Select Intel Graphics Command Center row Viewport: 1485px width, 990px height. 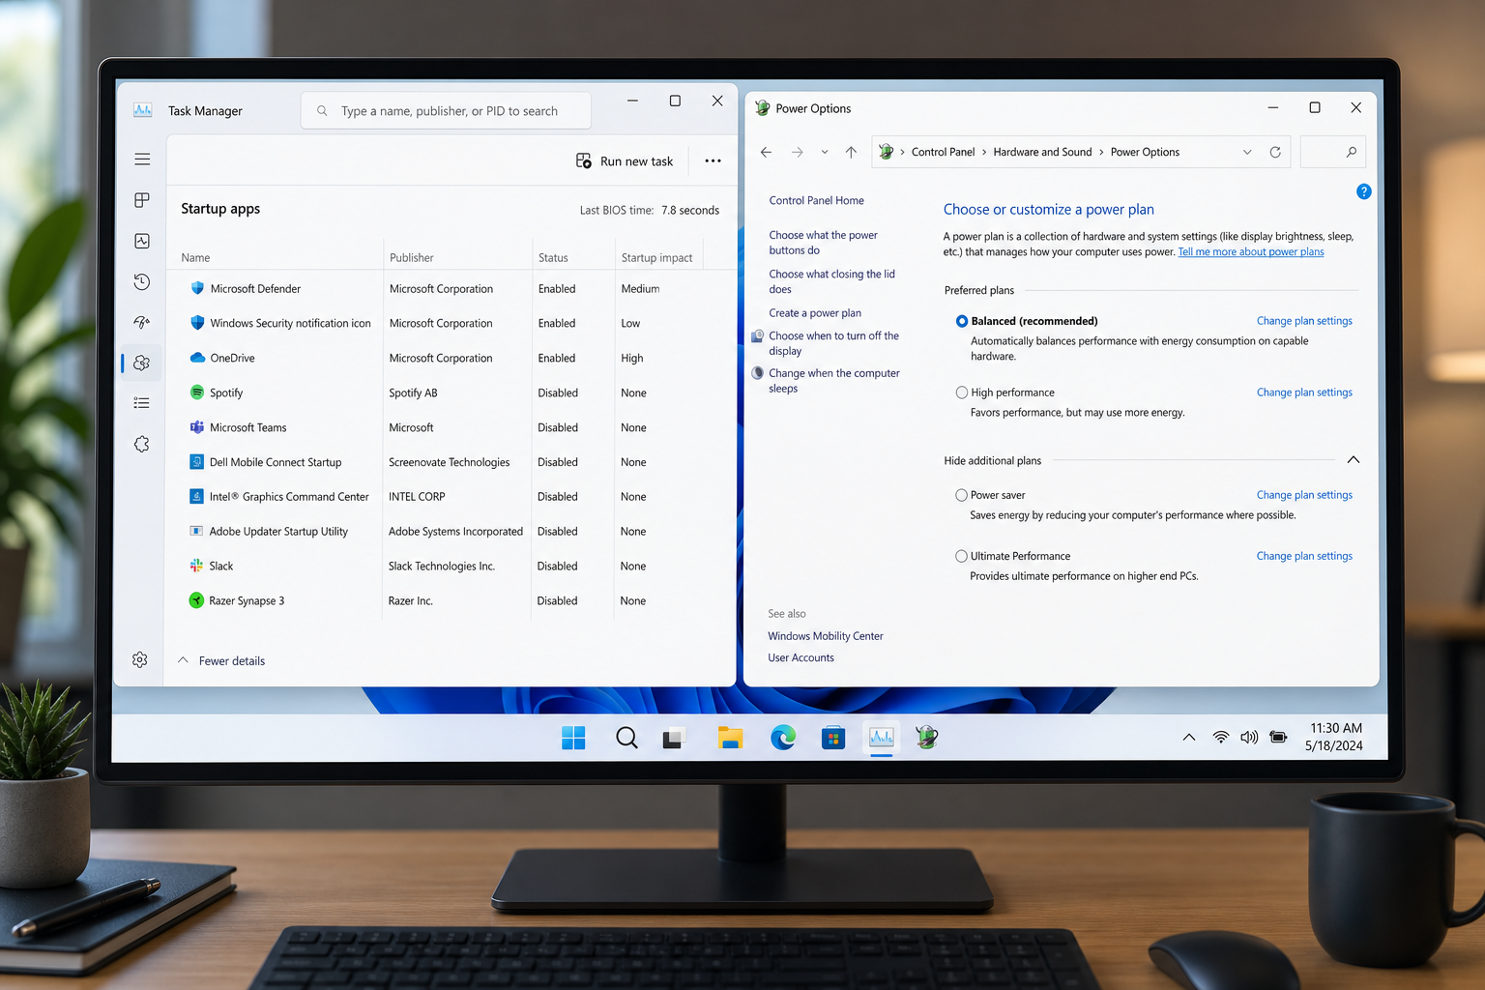(x=447, y=497)
